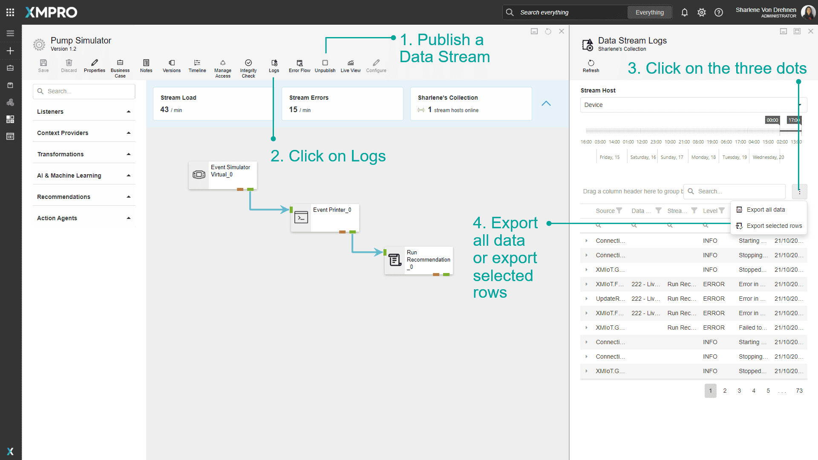Open the Versions toolbar icon
818x460 pixels.
pyautogui.click(x=171, y=66)
